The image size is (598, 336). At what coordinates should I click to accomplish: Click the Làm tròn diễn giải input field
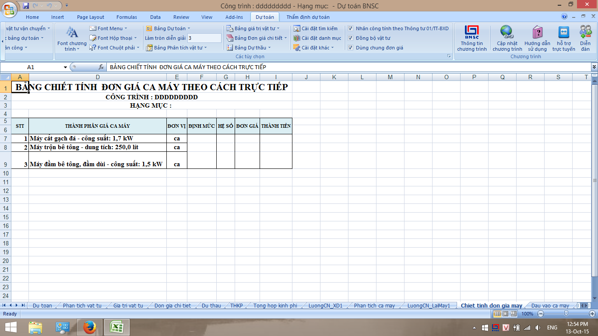pos(204,38)
